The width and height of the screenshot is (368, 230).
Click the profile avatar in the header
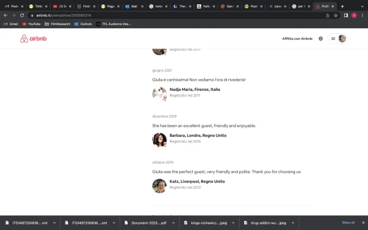pos(342,39)
